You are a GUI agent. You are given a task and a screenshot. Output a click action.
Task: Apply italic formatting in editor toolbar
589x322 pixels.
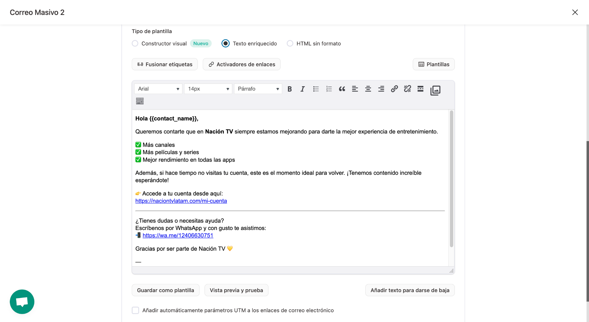pos(303,89)
